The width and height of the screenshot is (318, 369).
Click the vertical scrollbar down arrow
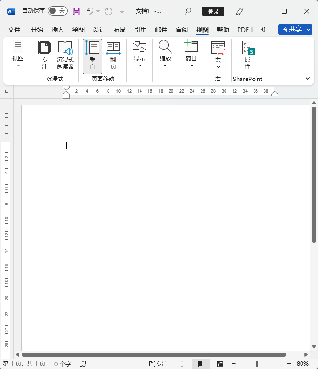(314, 346)
